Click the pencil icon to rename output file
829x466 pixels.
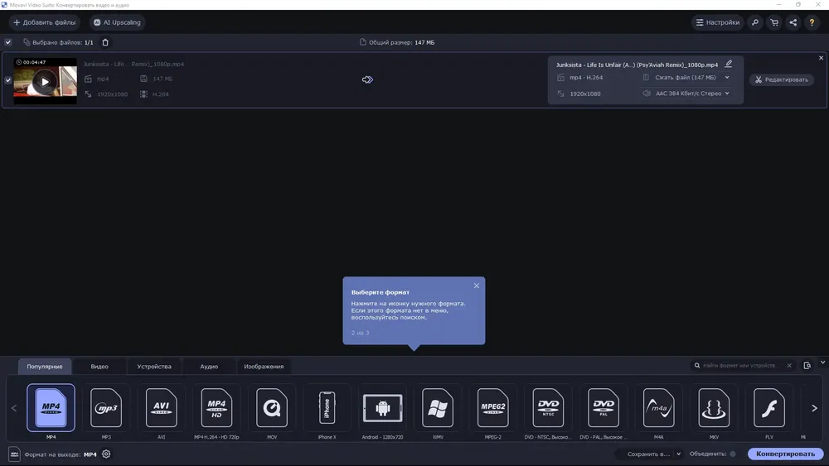click(729, 64)
